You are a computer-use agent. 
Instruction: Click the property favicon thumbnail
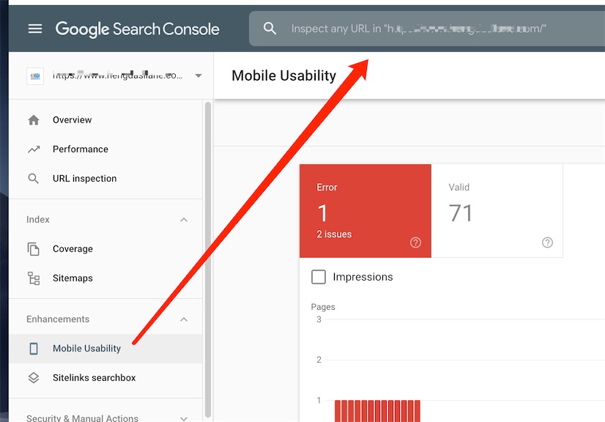[35, 75]
